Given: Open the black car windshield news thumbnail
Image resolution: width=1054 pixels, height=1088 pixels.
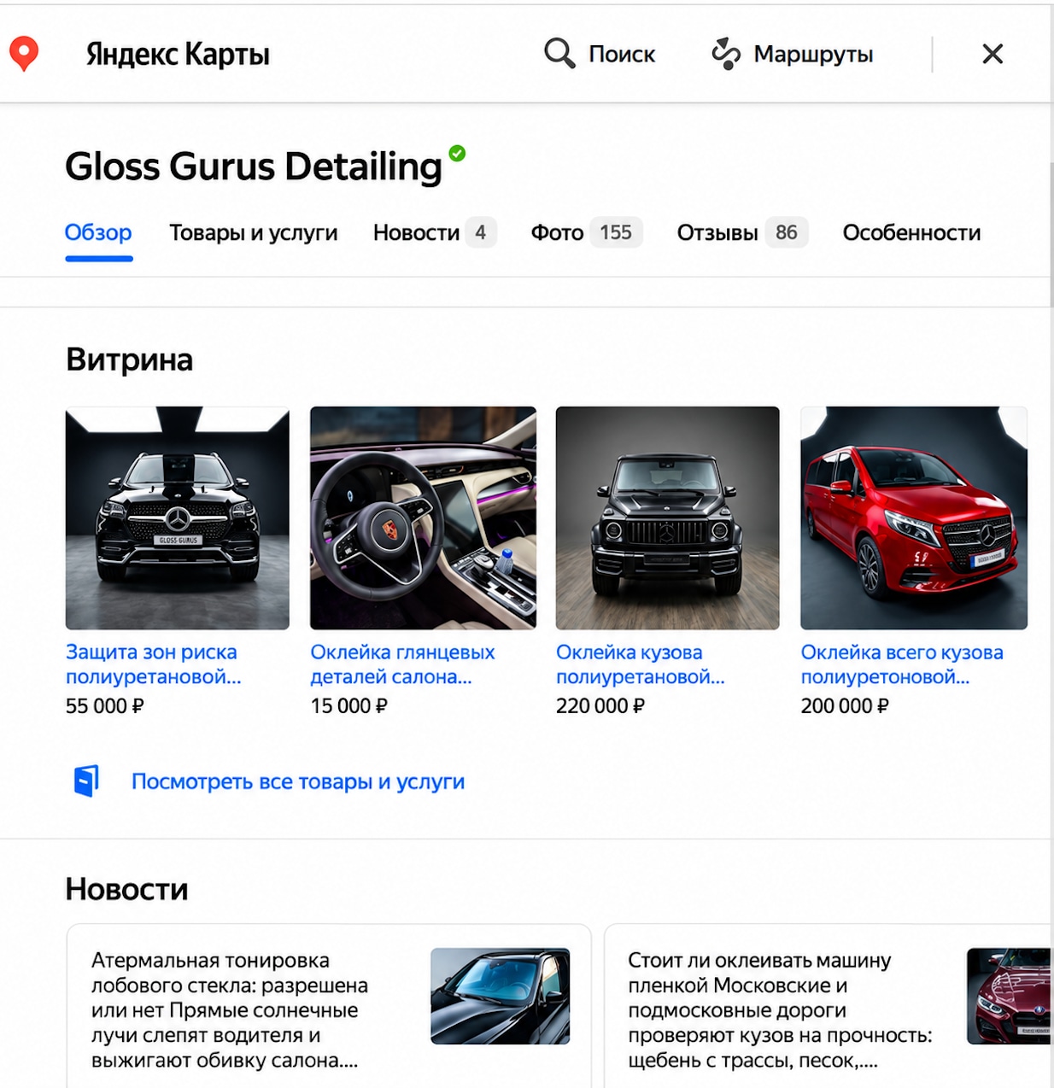Looking at the screenshot, I should [501, 996].
